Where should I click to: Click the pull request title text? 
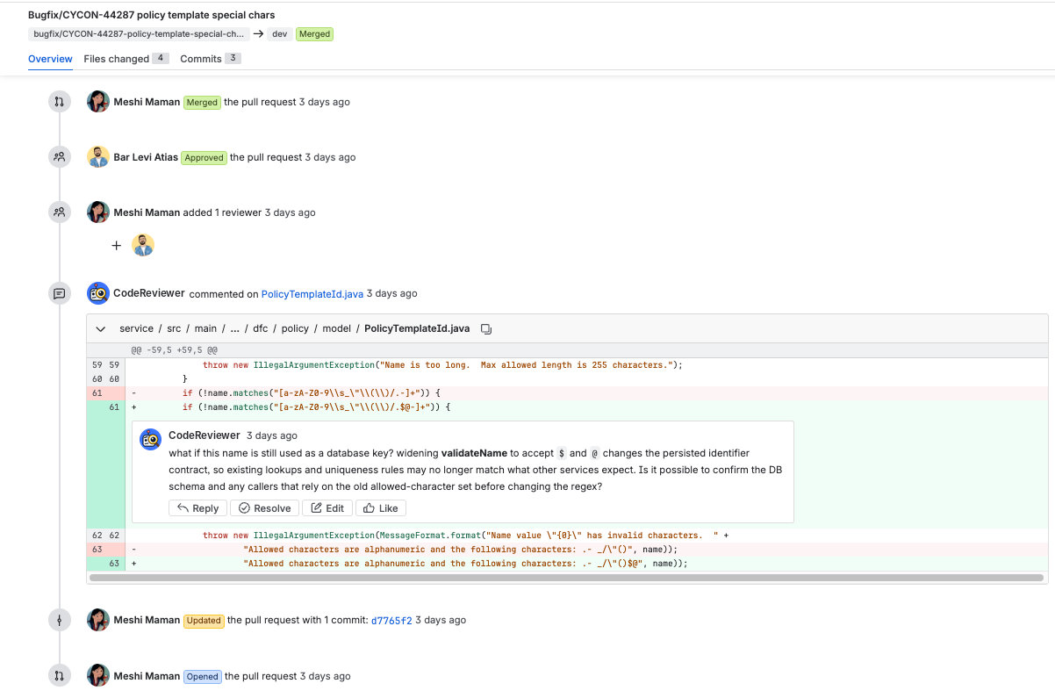pos(151,15)
